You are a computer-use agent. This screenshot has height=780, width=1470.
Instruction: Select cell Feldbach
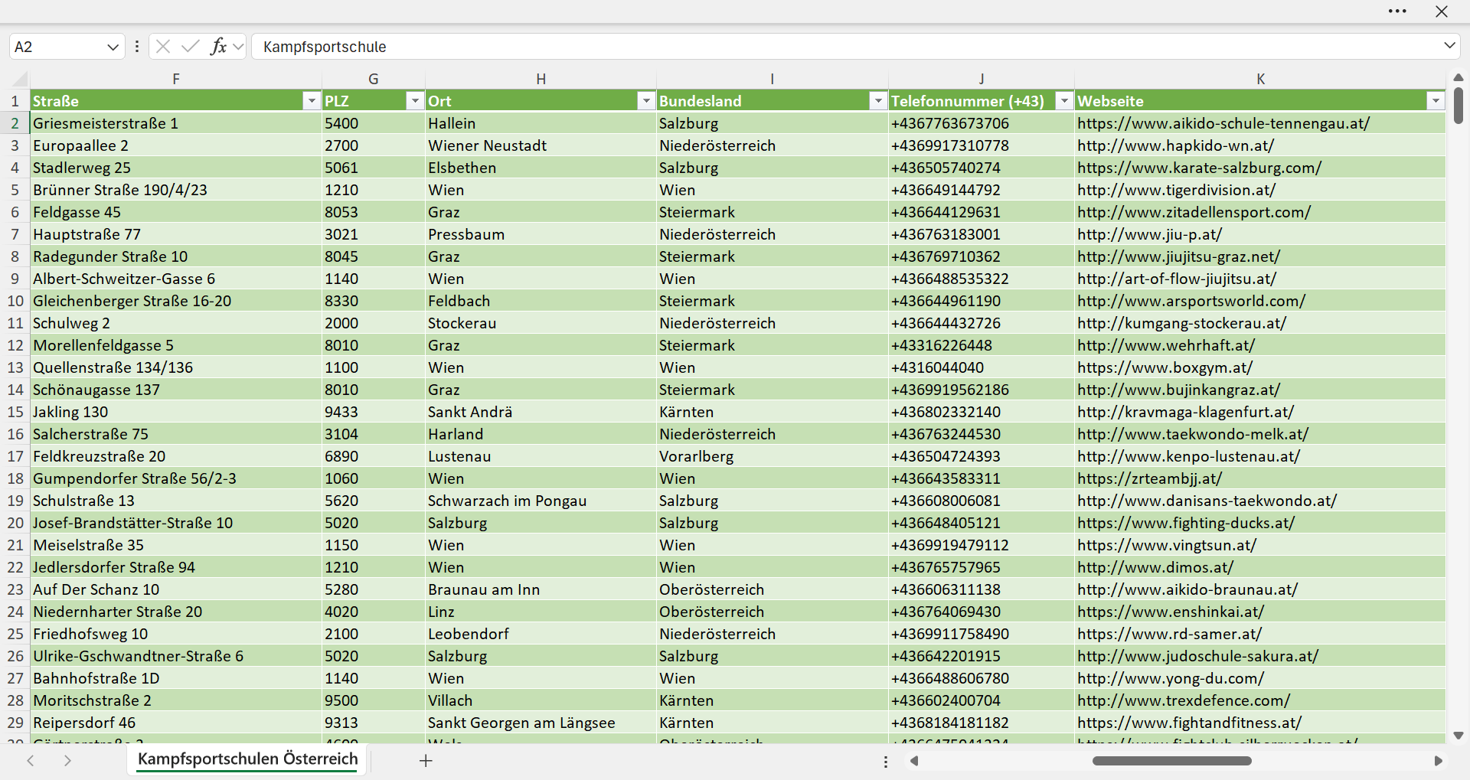click(x=541, y=301)
